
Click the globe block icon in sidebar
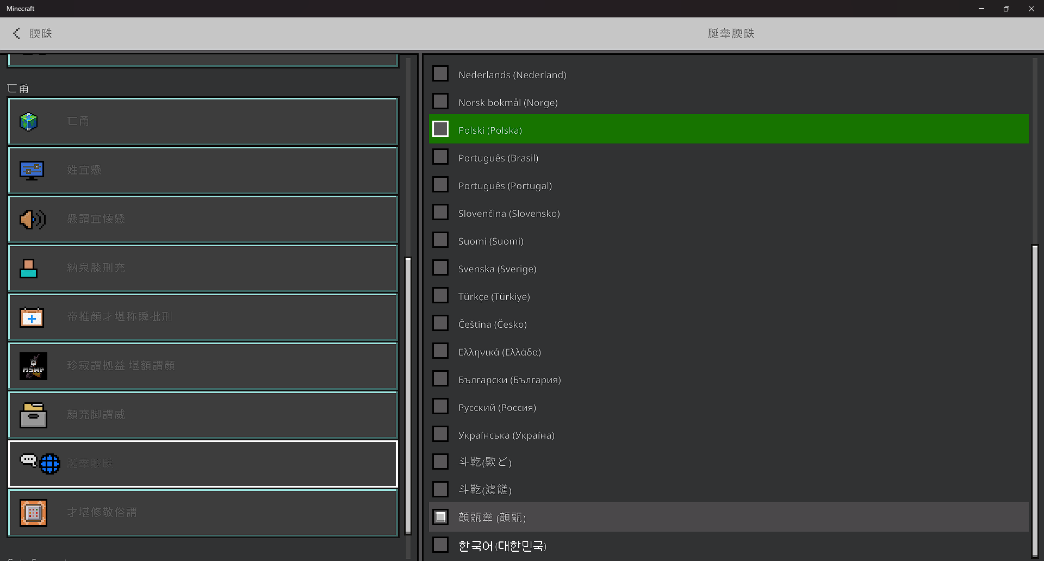[29, 121]
